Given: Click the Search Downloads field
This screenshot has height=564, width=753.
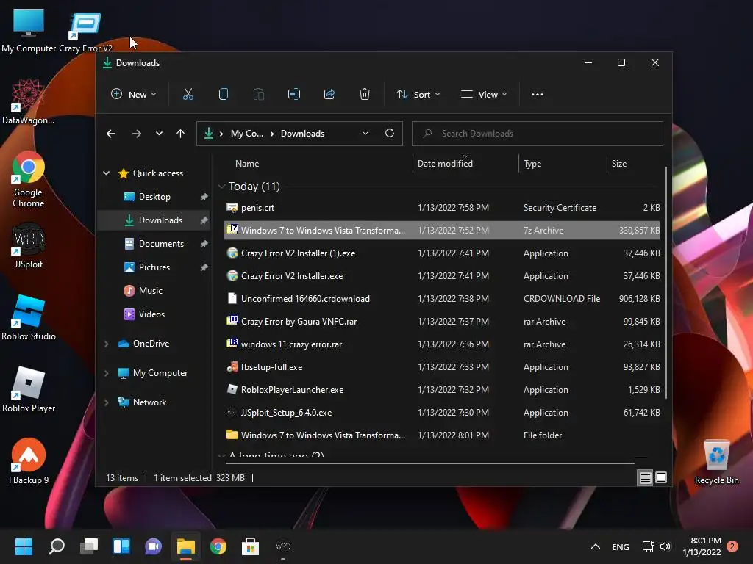Looking at the screenshot, I should [538, 134].
